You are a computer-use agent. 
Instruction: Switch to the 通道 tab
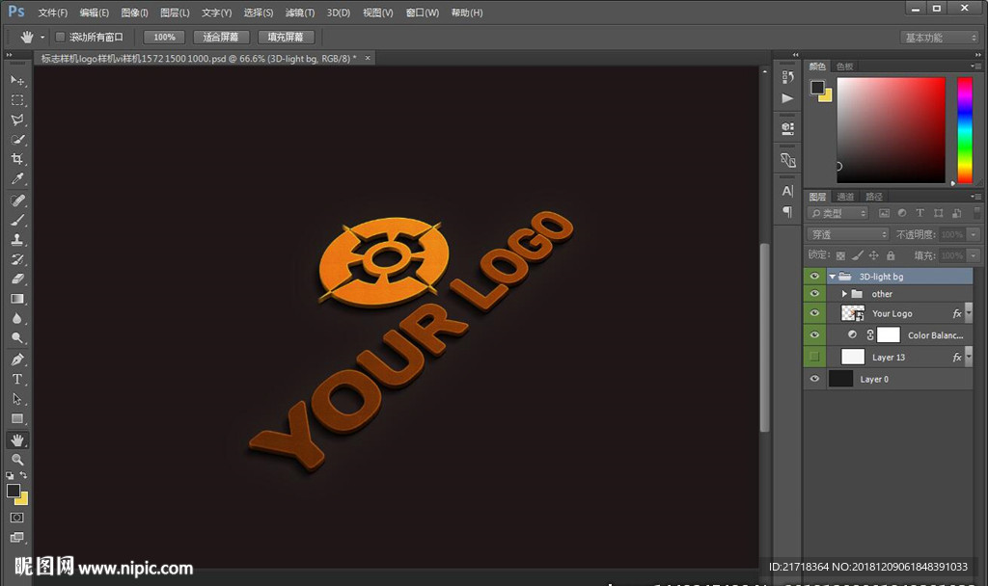click(845, 197)
